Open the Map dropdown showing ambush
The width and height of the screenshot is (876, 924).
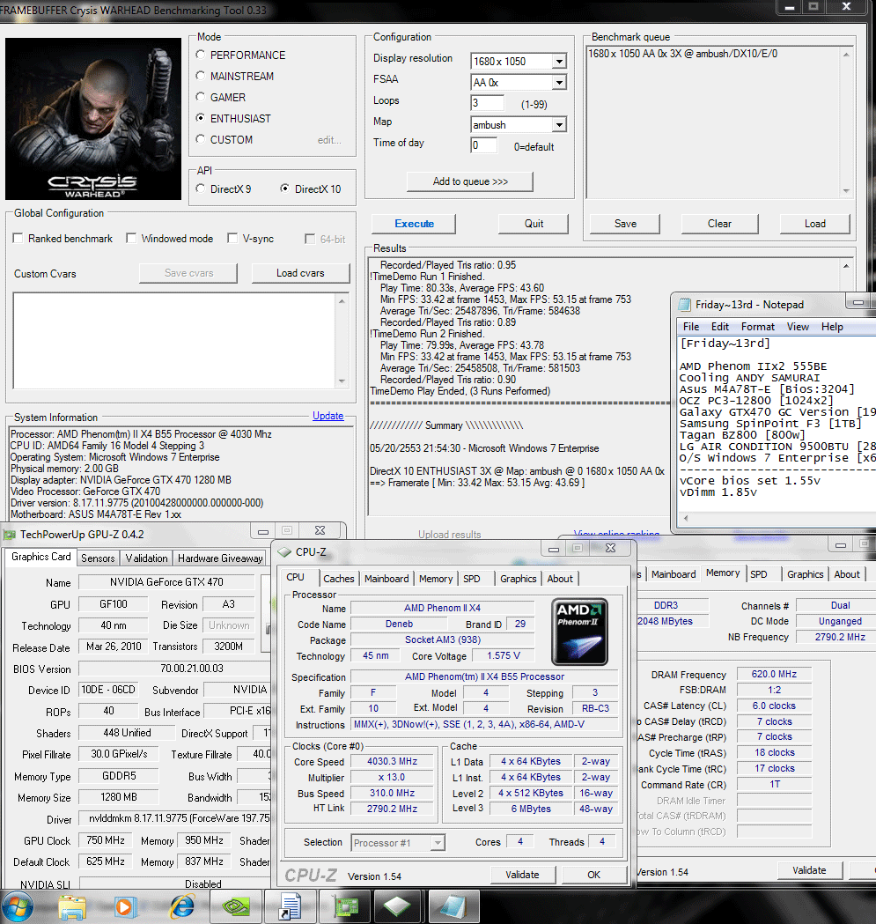[x=559, y=125]
